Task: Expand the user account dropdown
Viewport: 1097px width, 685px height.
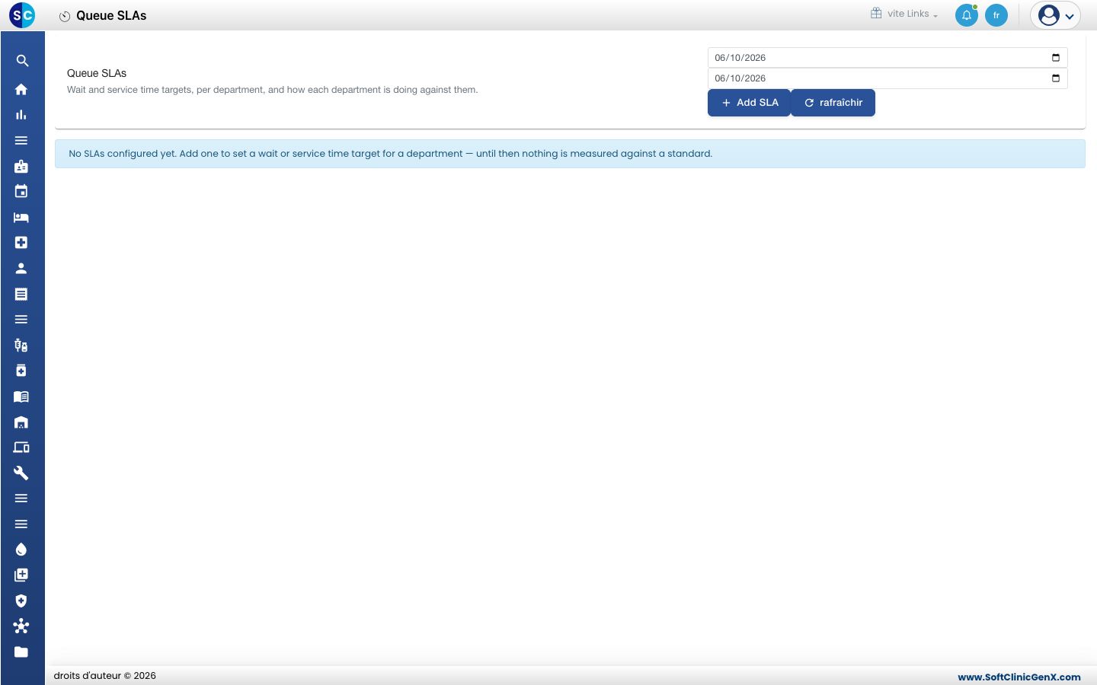Action: click(x=1056, y=15)
